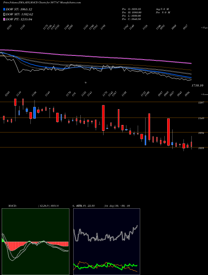Image resolution: width=208 pixels, height=275 pixels.
Task: Click the 1094 price level label
Action: click(x=201, y=133)
